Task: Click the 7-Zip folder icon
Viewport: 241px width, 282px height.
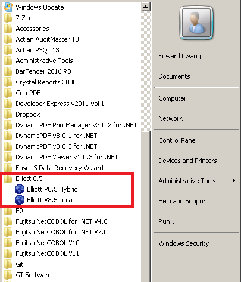Action: 8,18
